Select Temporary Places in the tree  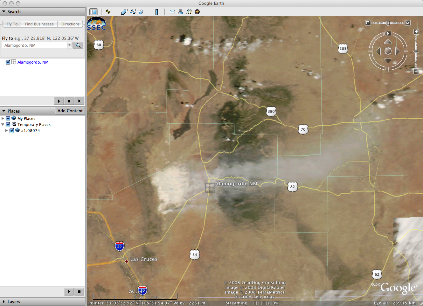pos(34,125)
